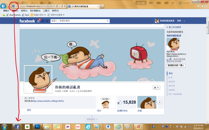Click the 取得更多的「讚」 button
Image resolution: width=209 pixels, height=130 pixels.
point(176,66)
